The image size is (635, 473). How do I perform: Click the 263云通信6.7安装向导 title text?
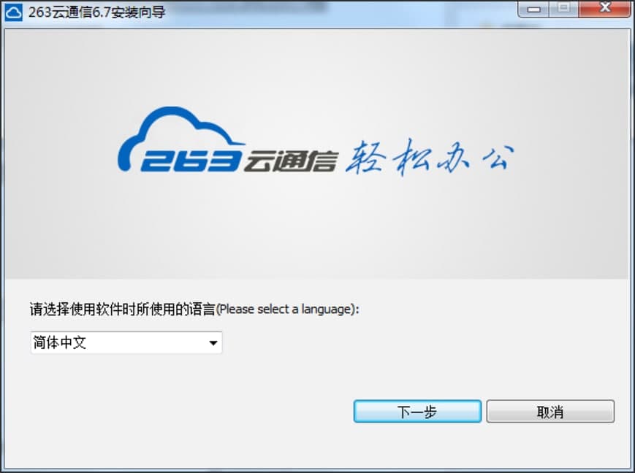pyautogui.click(x=96, y=12)
